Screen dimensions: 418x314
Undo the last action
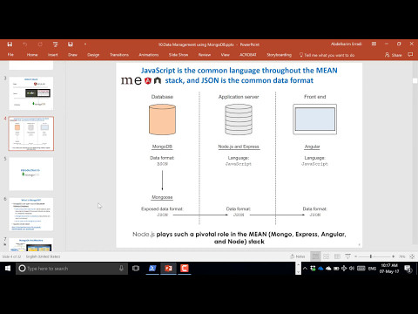pyautogui.click(x=25, y=44)
